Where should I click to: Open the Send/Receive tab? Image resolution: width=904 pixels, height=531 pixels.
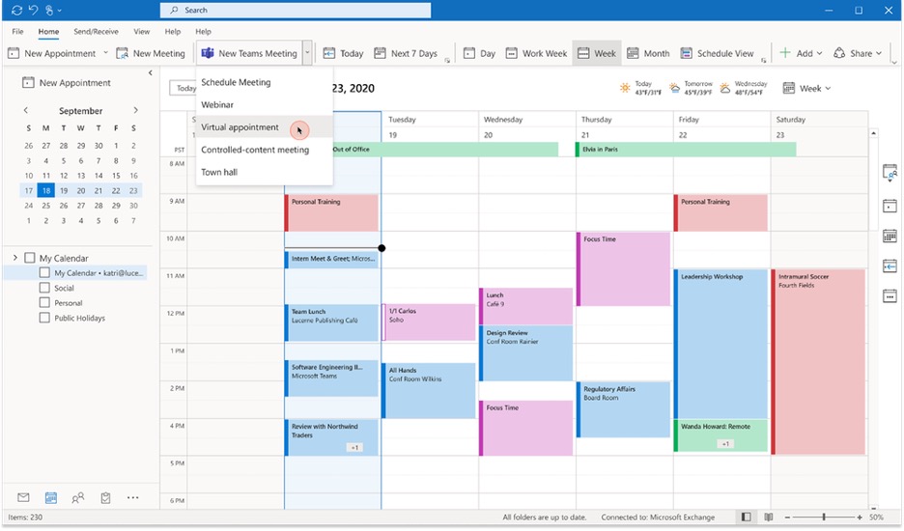[96, 31]
